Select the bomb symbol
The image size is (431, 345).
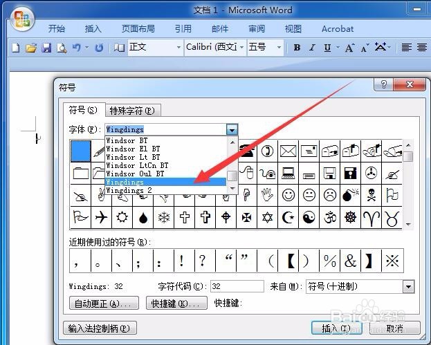351,195
